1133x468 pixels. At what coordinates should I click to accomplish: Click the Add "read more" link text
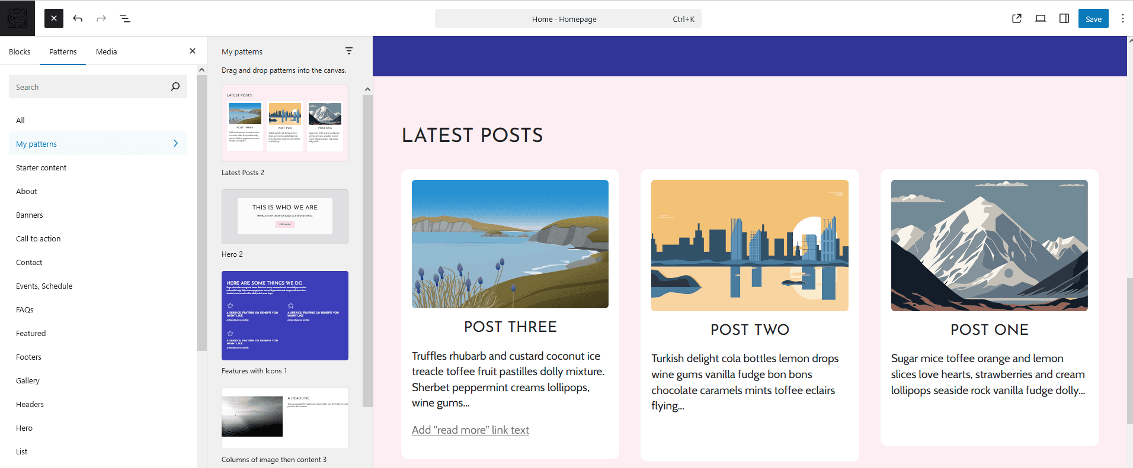point(471,430)
